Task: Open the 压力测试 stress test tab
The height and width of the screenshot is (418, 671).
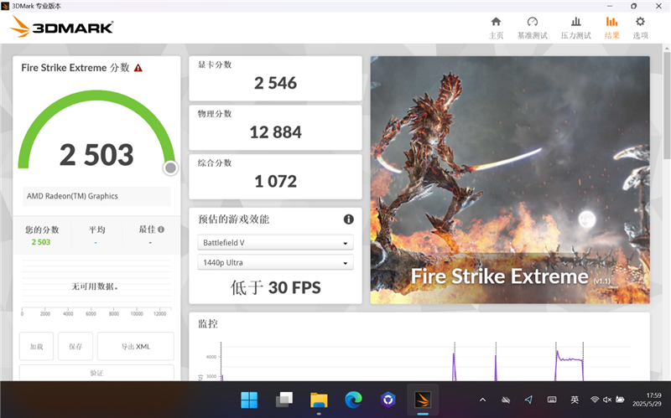Action: click(576, 28)
